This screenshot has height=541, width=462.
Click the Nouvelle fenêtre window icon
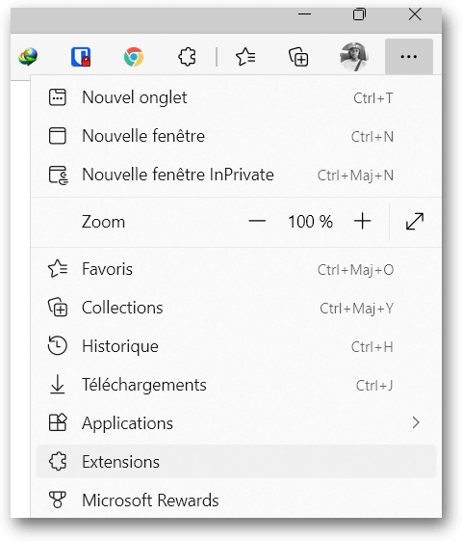(58, 136)
